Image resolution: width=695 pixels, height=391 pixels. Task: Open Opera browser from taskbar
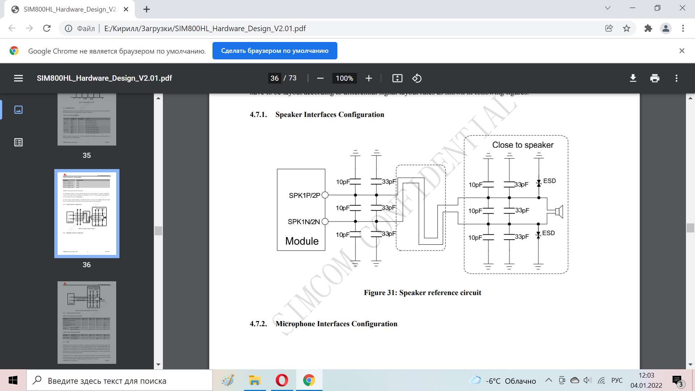coord(282,380)
